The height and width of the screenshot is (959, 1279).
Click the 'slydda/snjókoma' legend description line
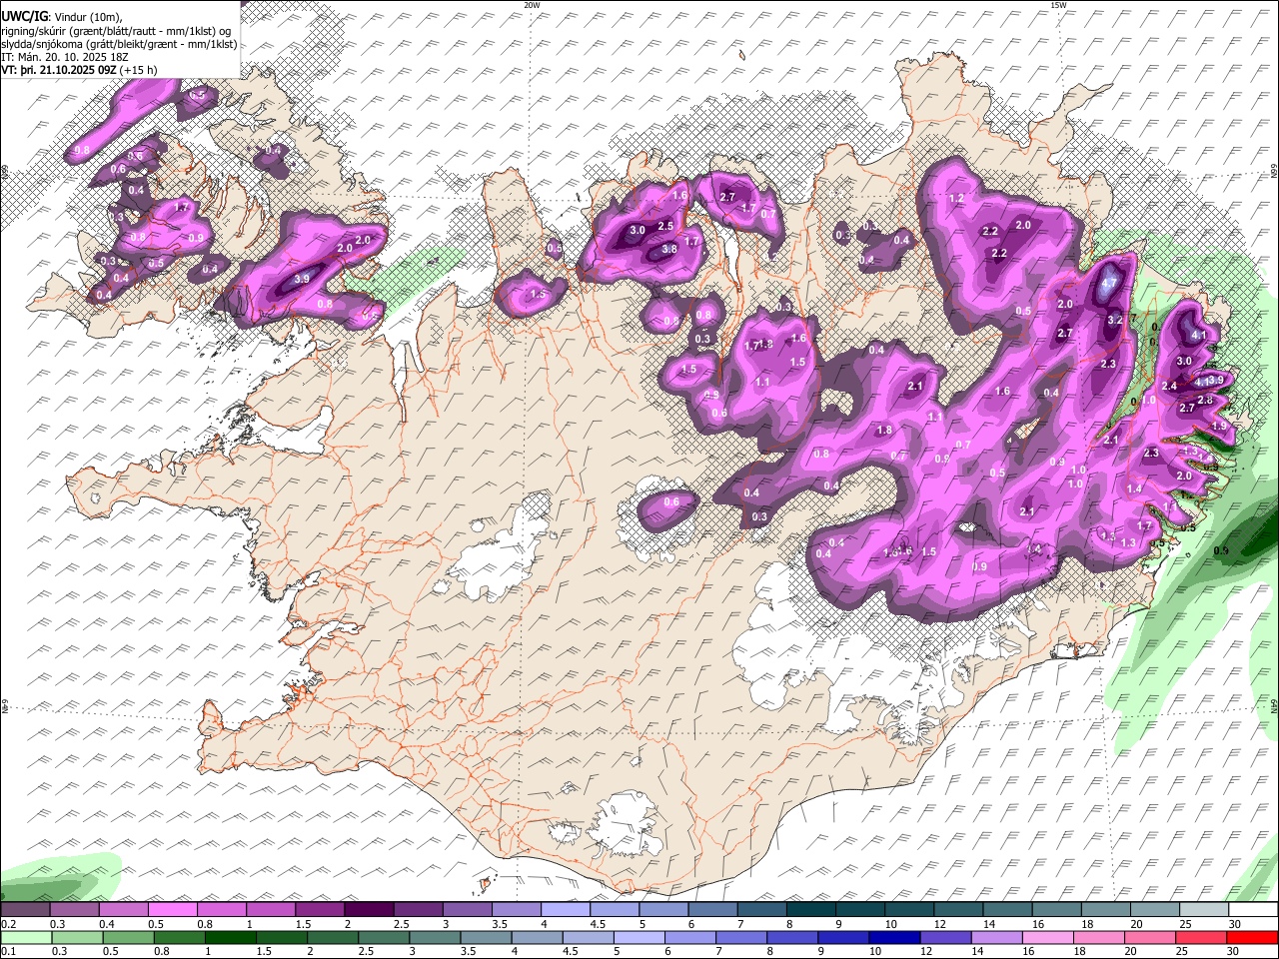(x=119, y=43)
